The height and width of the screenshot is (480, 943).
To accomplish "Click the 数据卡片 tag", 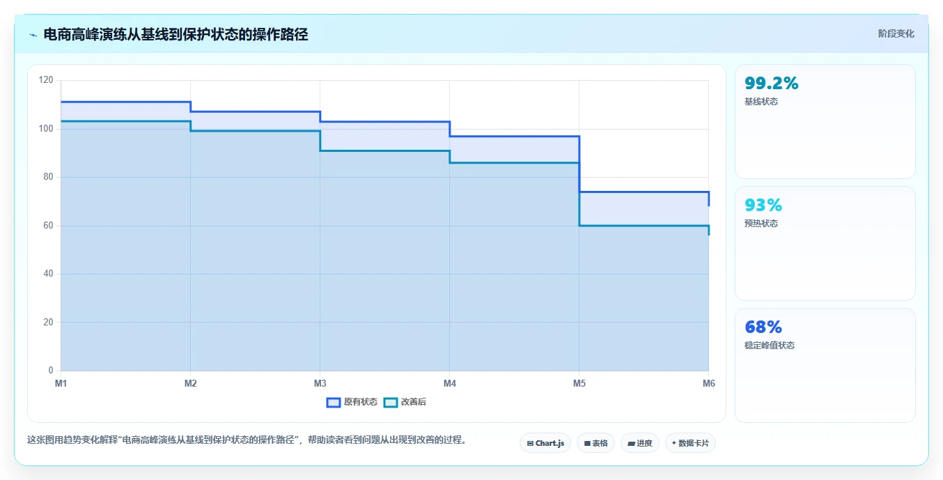I will [x=690, y=443].
